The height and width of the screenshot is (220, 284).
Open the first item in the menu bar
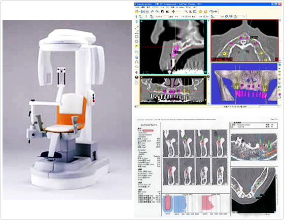click(137, 7)
